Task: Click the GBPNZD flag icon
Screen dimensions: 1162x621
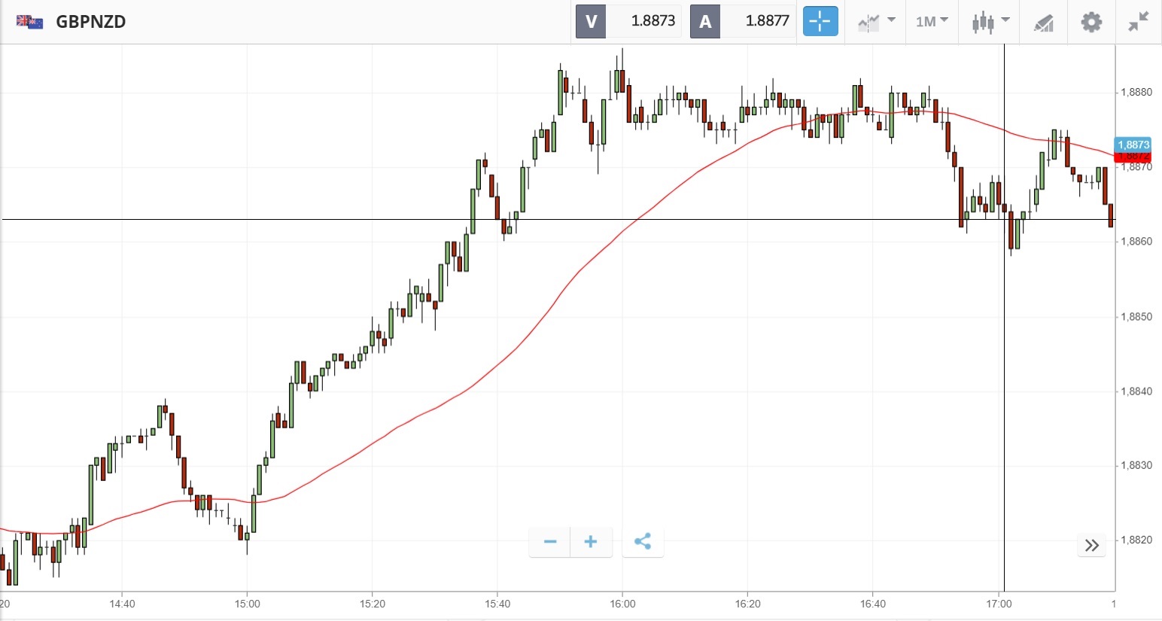Action: [x=29, y=21]
